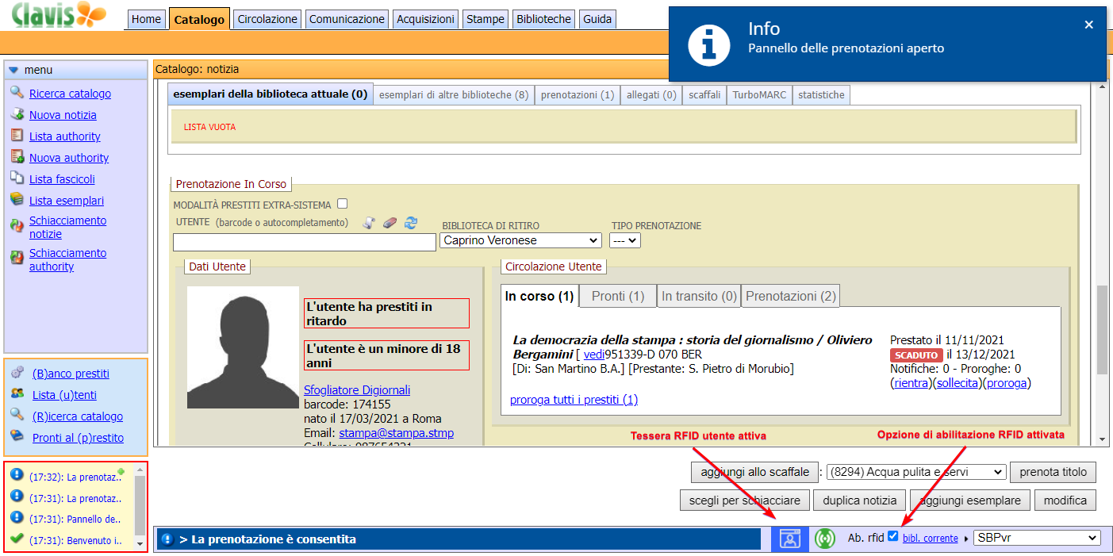Uncheck the Ab. rfid checkbox

(x=893, y=537)
